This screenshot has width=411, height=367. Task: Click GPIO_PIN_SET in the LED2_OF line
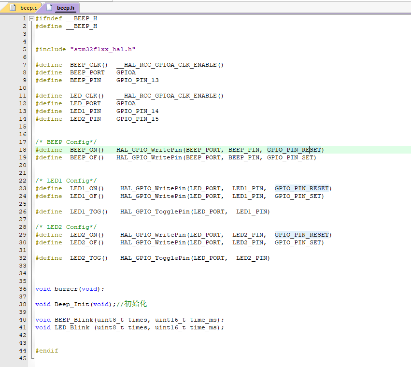click(x=299, y=242)
